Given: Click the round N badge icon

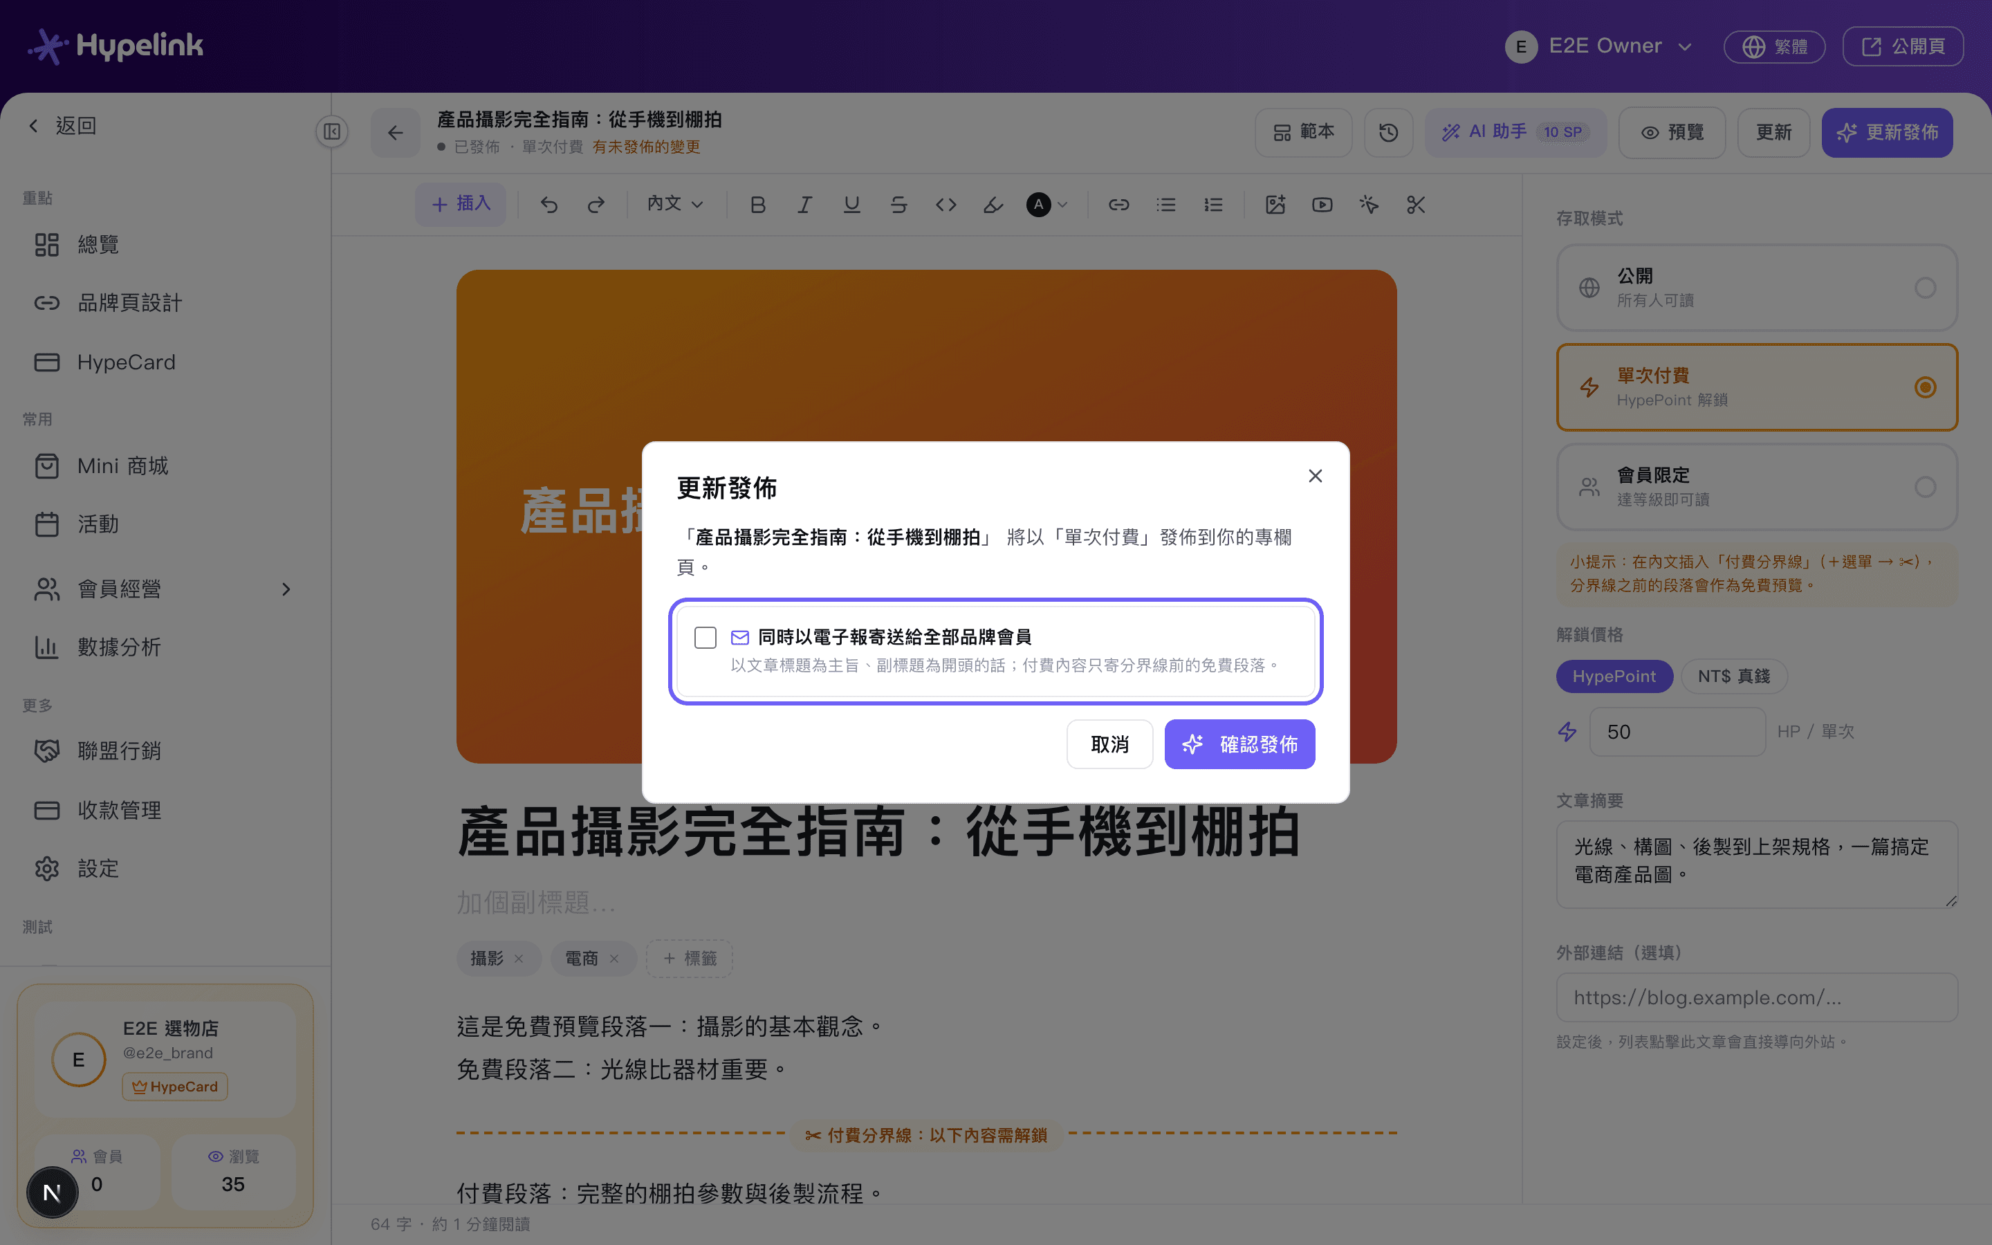Looking at the screenshot, I should pos(52,1192).
